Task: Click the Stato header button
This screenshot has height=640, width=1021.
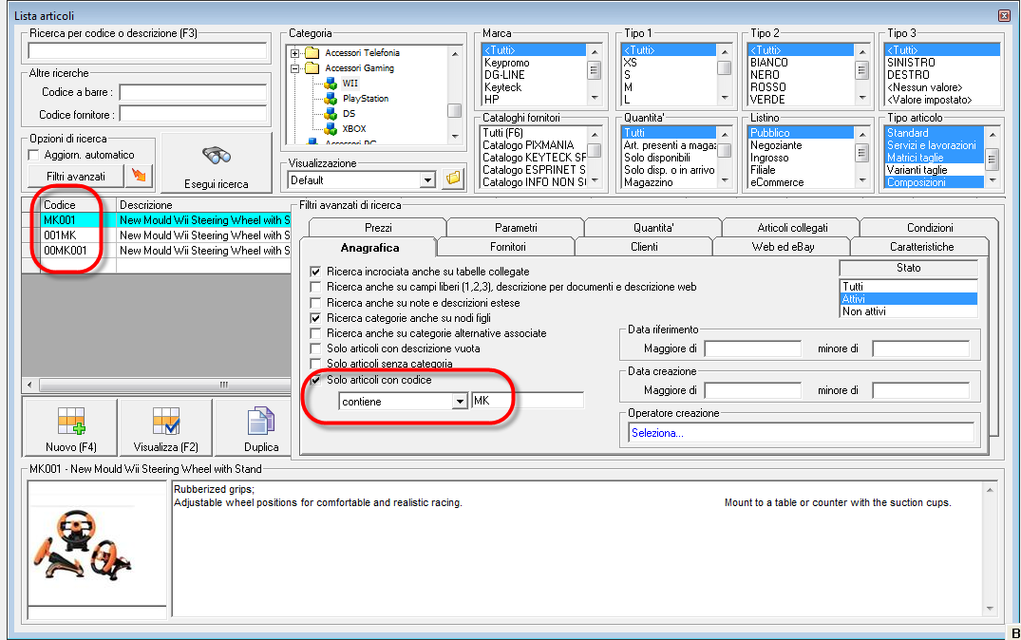Action: (908, 268)
